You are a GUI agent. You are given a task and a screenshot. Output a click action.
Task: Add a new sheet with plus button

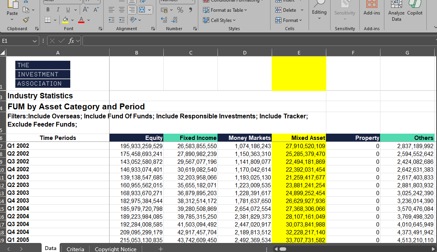pyautogui.click(x=160, y=249)
